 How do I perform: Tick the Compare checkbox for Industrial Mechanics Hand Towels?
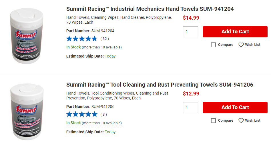(x=214, y=45)
